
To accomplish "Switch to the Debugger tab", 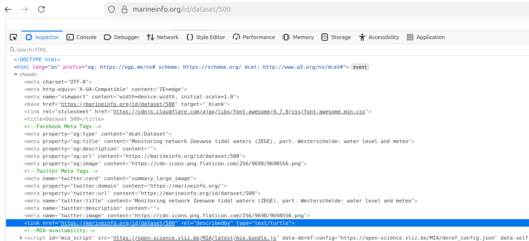I will tap(121, 37).
